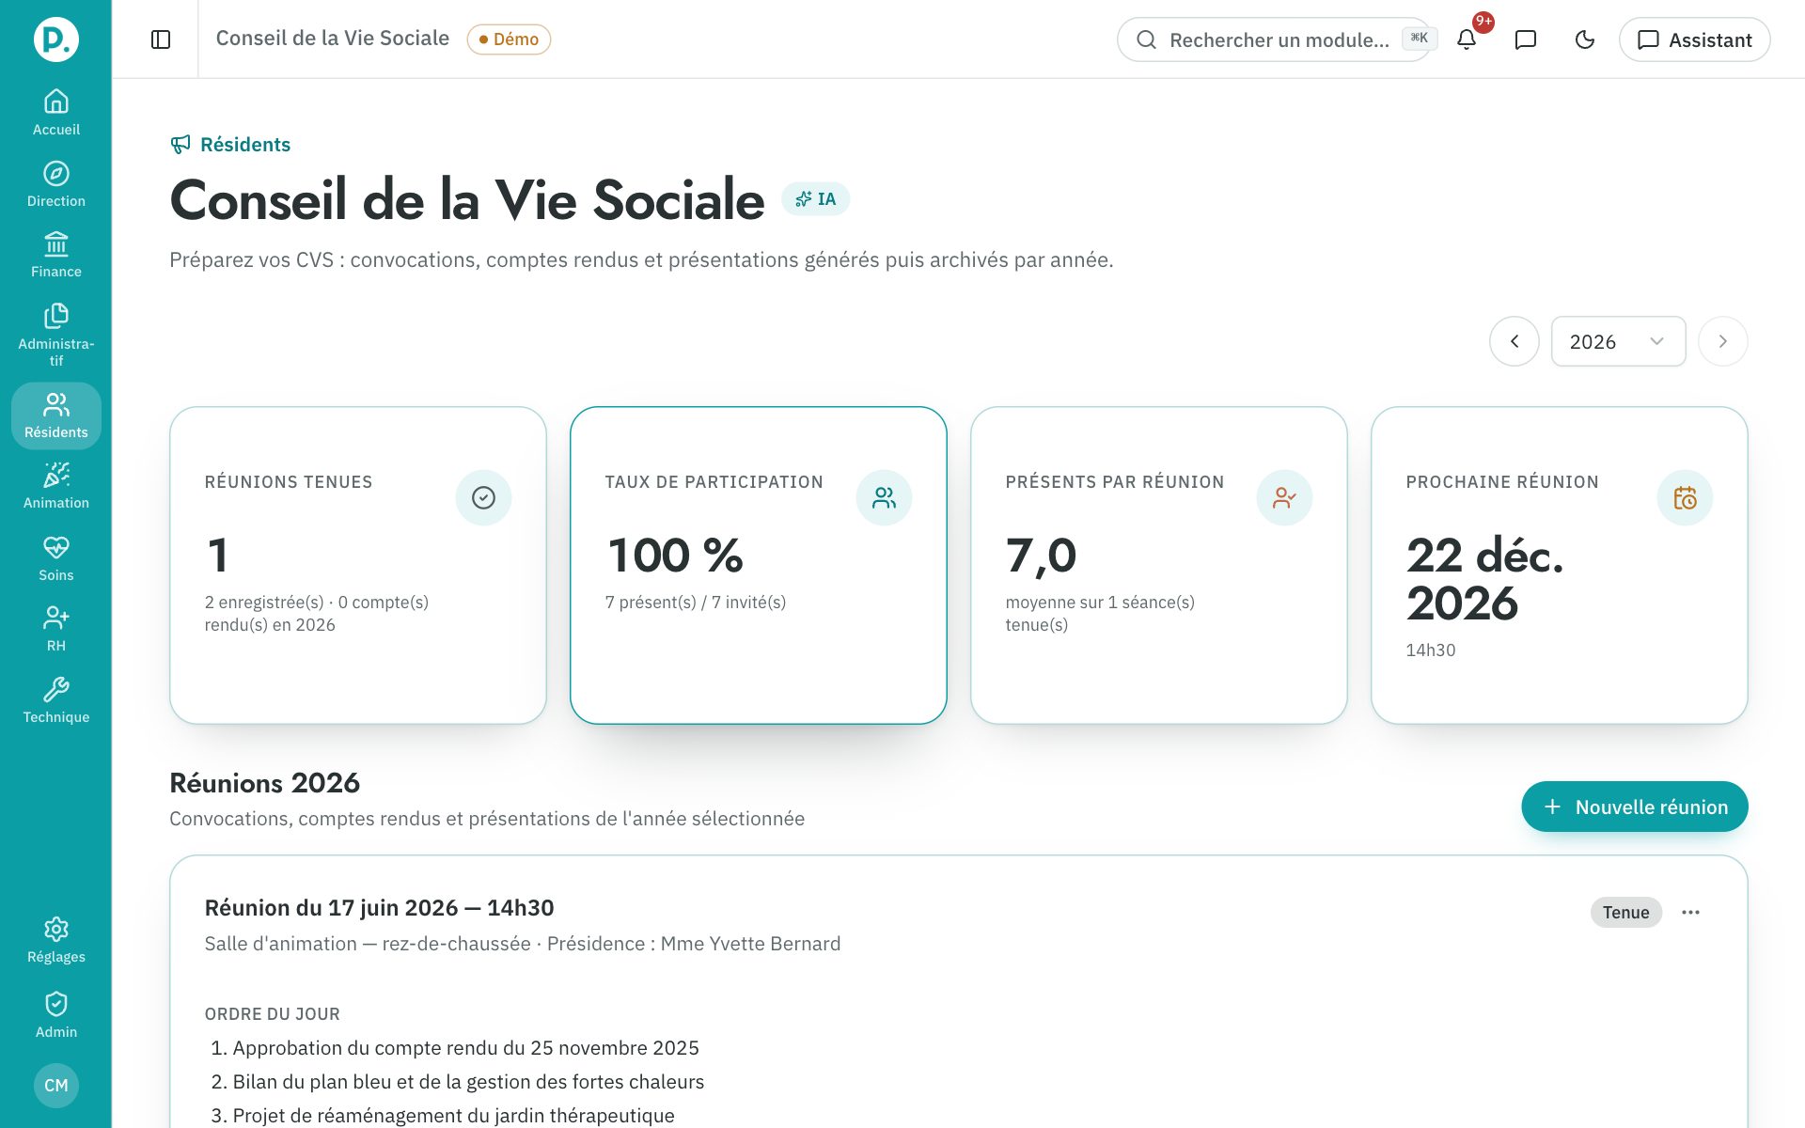Click the app logo in sidebar

[55, 39]
